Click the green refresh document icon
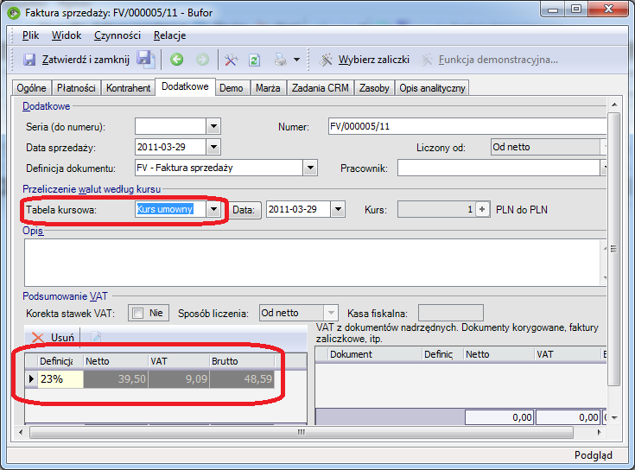This screenshot has height=470, width=635. 254,60
